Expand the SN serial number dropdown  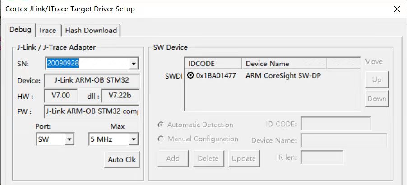click(x=134, y=64)
